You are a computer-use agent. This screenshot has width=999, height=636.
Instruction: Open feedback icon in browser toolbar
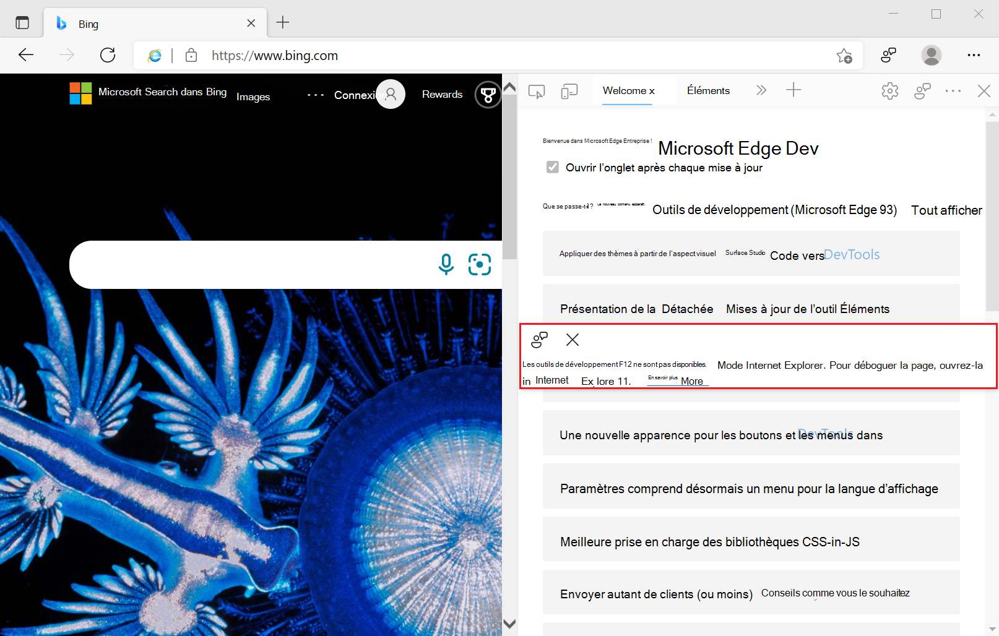tap(888, 55)
